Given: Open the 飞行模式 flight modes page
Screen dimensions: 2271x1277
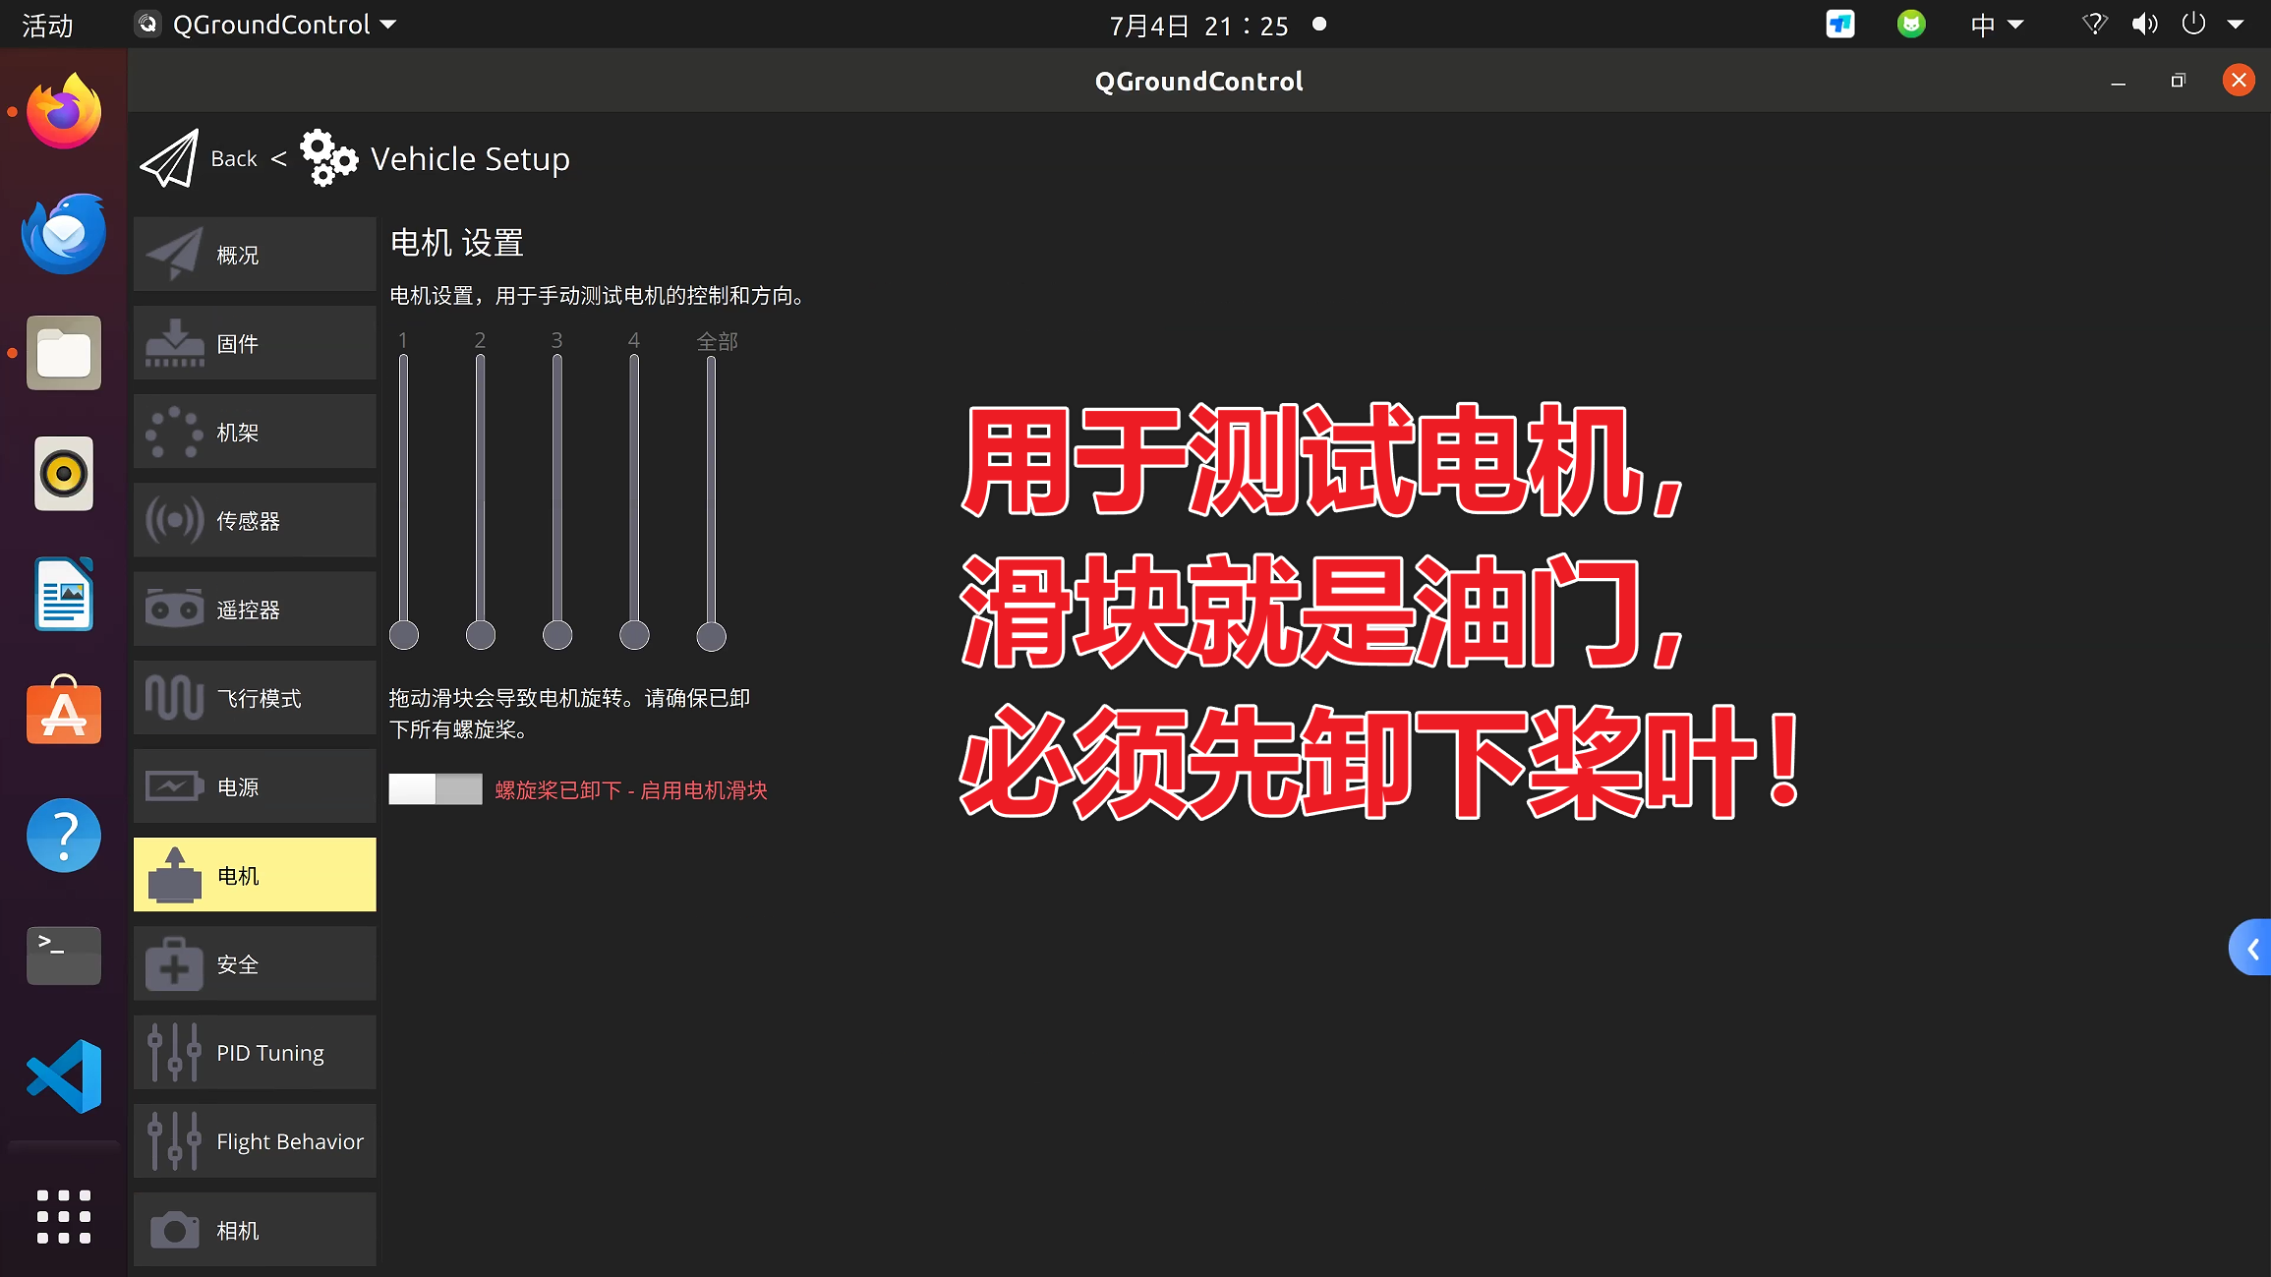Looking at the screenshot, I should click(x=255, y=698).
